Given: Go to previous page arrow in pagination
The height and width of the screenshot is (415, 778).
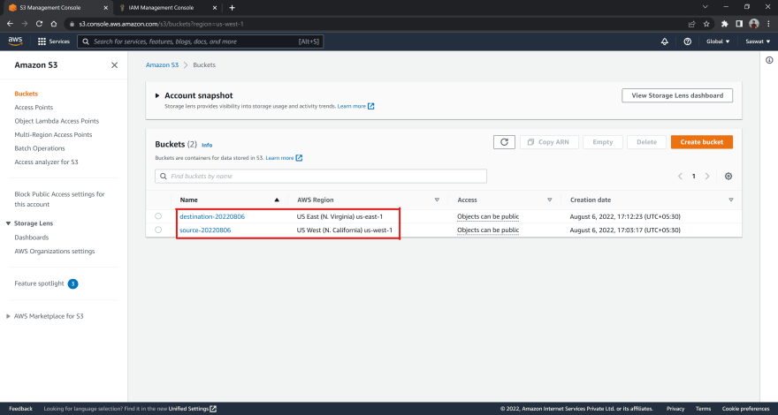Looking at the screenshot, I should [x=680, y=176].
